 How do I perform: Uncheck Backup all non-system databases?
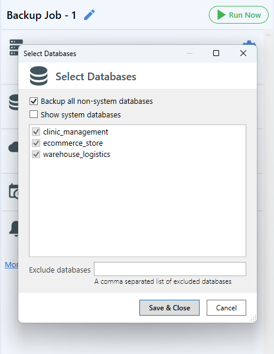click(x=34, y=101)
